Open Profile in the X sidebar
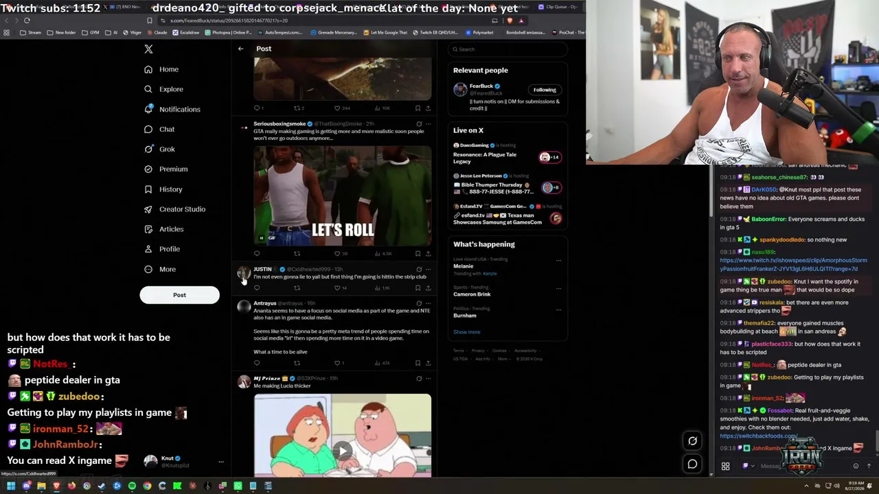 coord(162,249)
